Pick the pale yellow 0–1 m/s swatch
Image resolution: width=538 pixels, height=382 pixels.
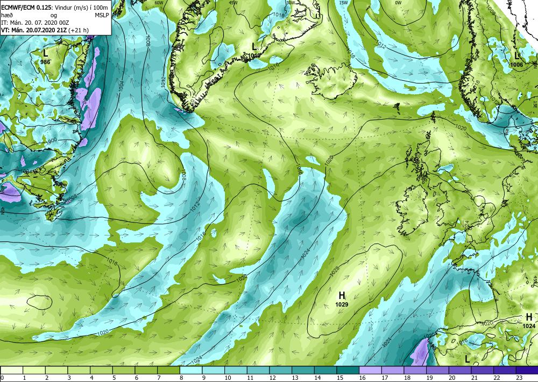tap(12, 370)
